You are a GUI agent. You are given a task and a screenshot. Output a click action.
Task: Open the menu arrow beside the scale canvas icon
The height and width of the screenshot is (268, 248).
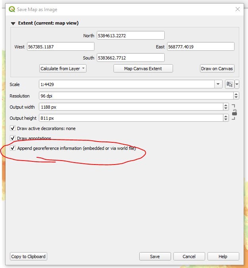[237, 84]
